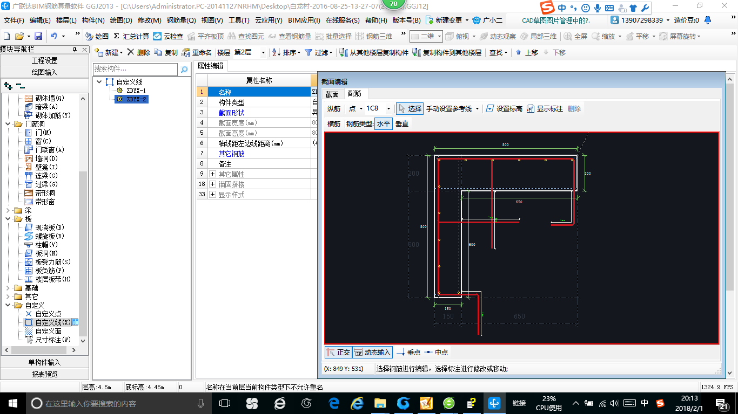Toggle 正交 orthogonal mode
The width and height of the screenshot is (738, 414).
[338, 352]
